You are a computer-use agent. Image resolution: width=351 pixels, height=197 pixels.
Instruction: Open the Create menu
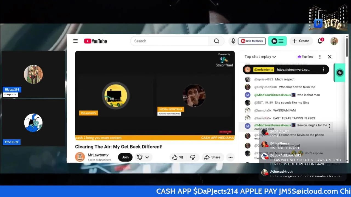[x=301, y=41]
